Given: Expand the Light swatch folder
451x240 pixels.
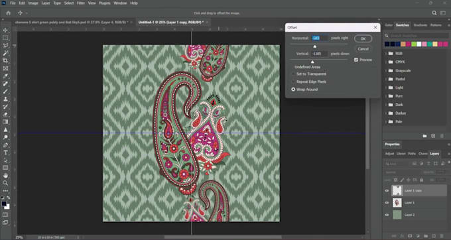Looking at the screenshot, I should (x=386, y=88).
